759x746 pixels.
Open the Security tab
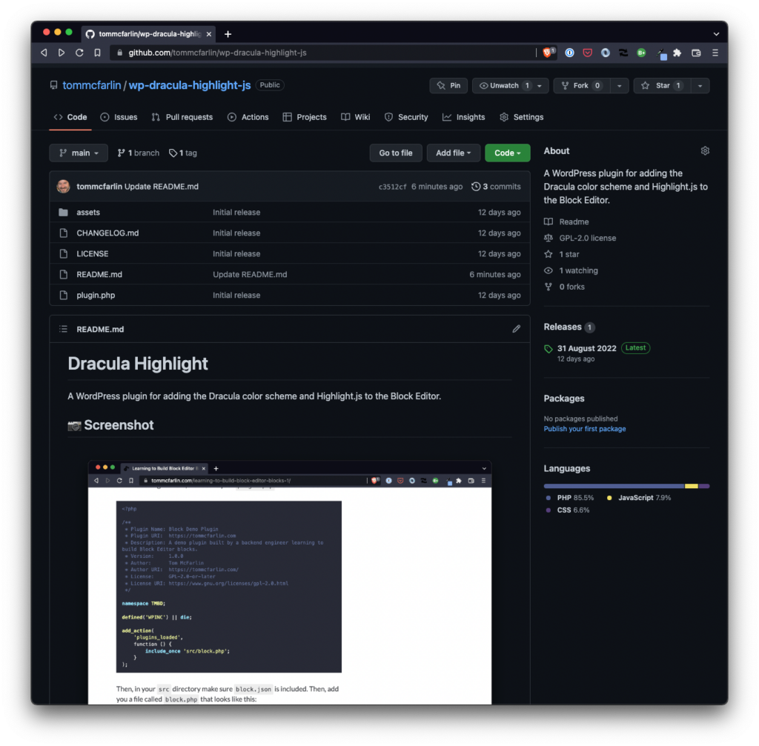(406, 117)
